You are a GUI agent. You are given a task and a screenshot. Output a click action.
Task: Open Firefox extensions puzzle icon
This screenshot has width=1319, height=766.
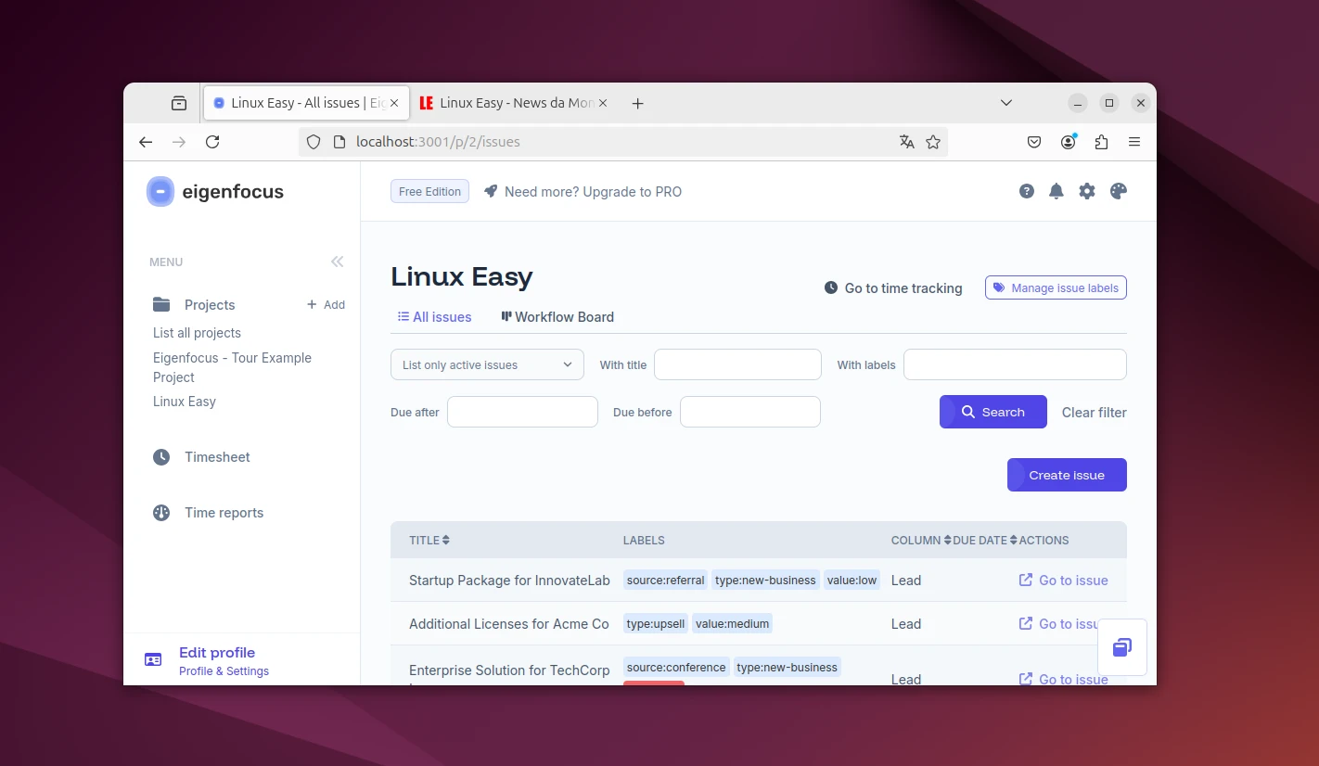(x=1101, y=142)
